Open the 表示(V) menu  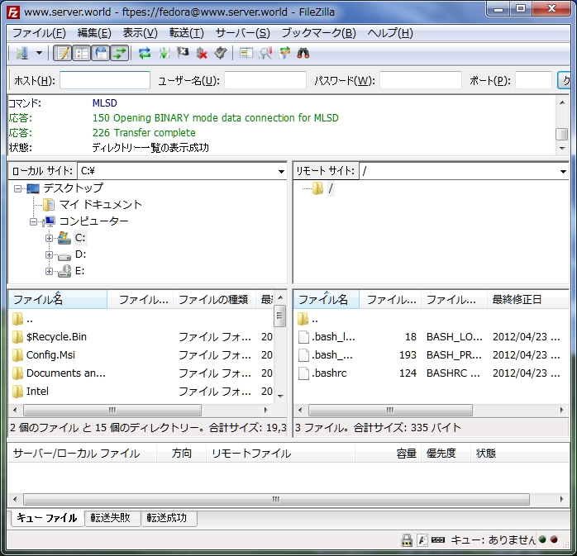click(140, 33)
